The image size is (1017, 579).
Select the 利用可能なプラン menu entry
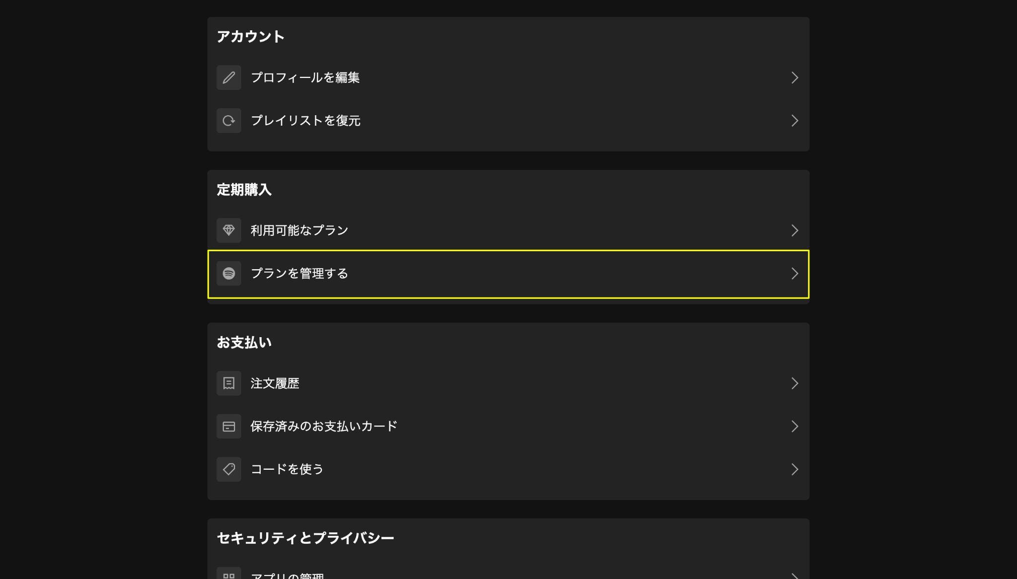click(x=508, y=230)
